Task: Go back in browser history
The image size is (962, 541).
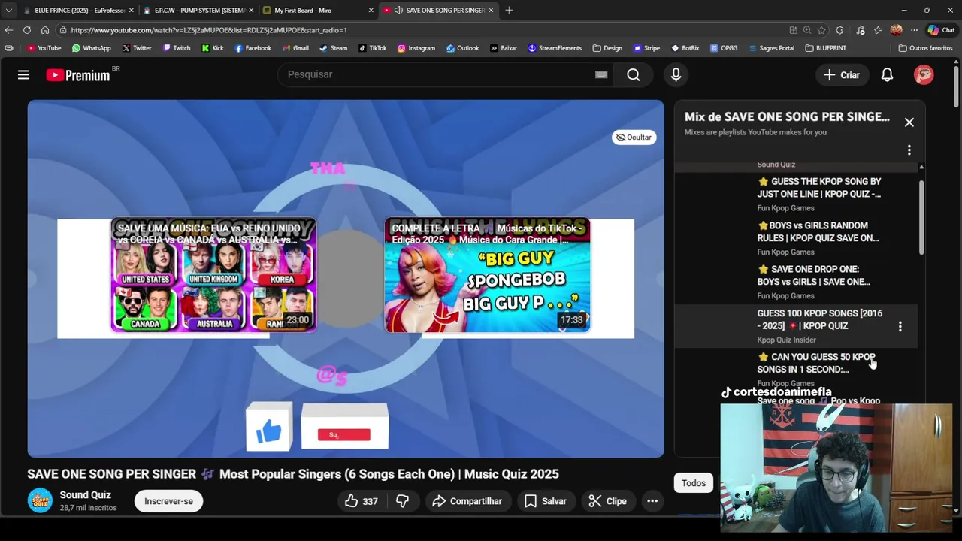Action: click(x=9, y=30)
